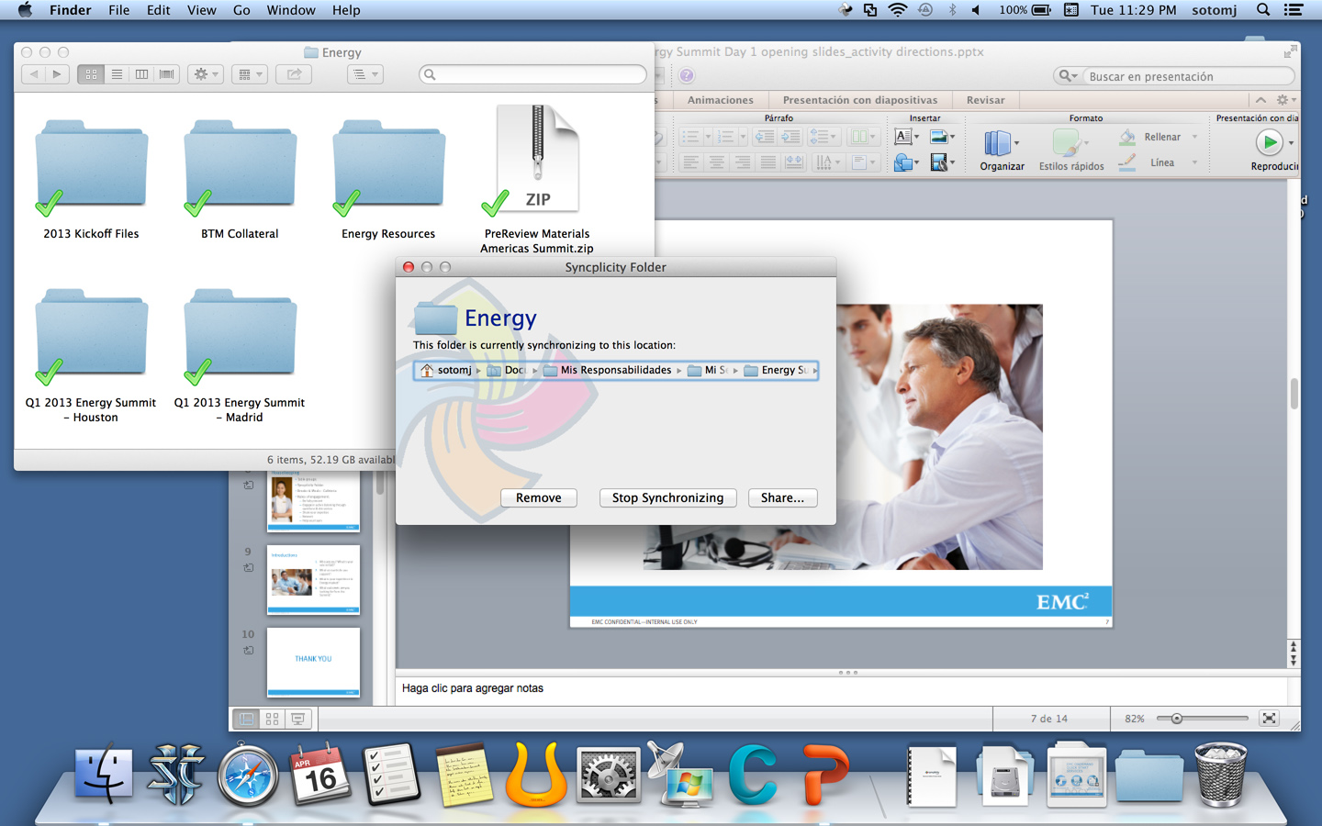The image size is (1322, 826).
Task: Open the Go menu
Action: (x=241, y=10)
